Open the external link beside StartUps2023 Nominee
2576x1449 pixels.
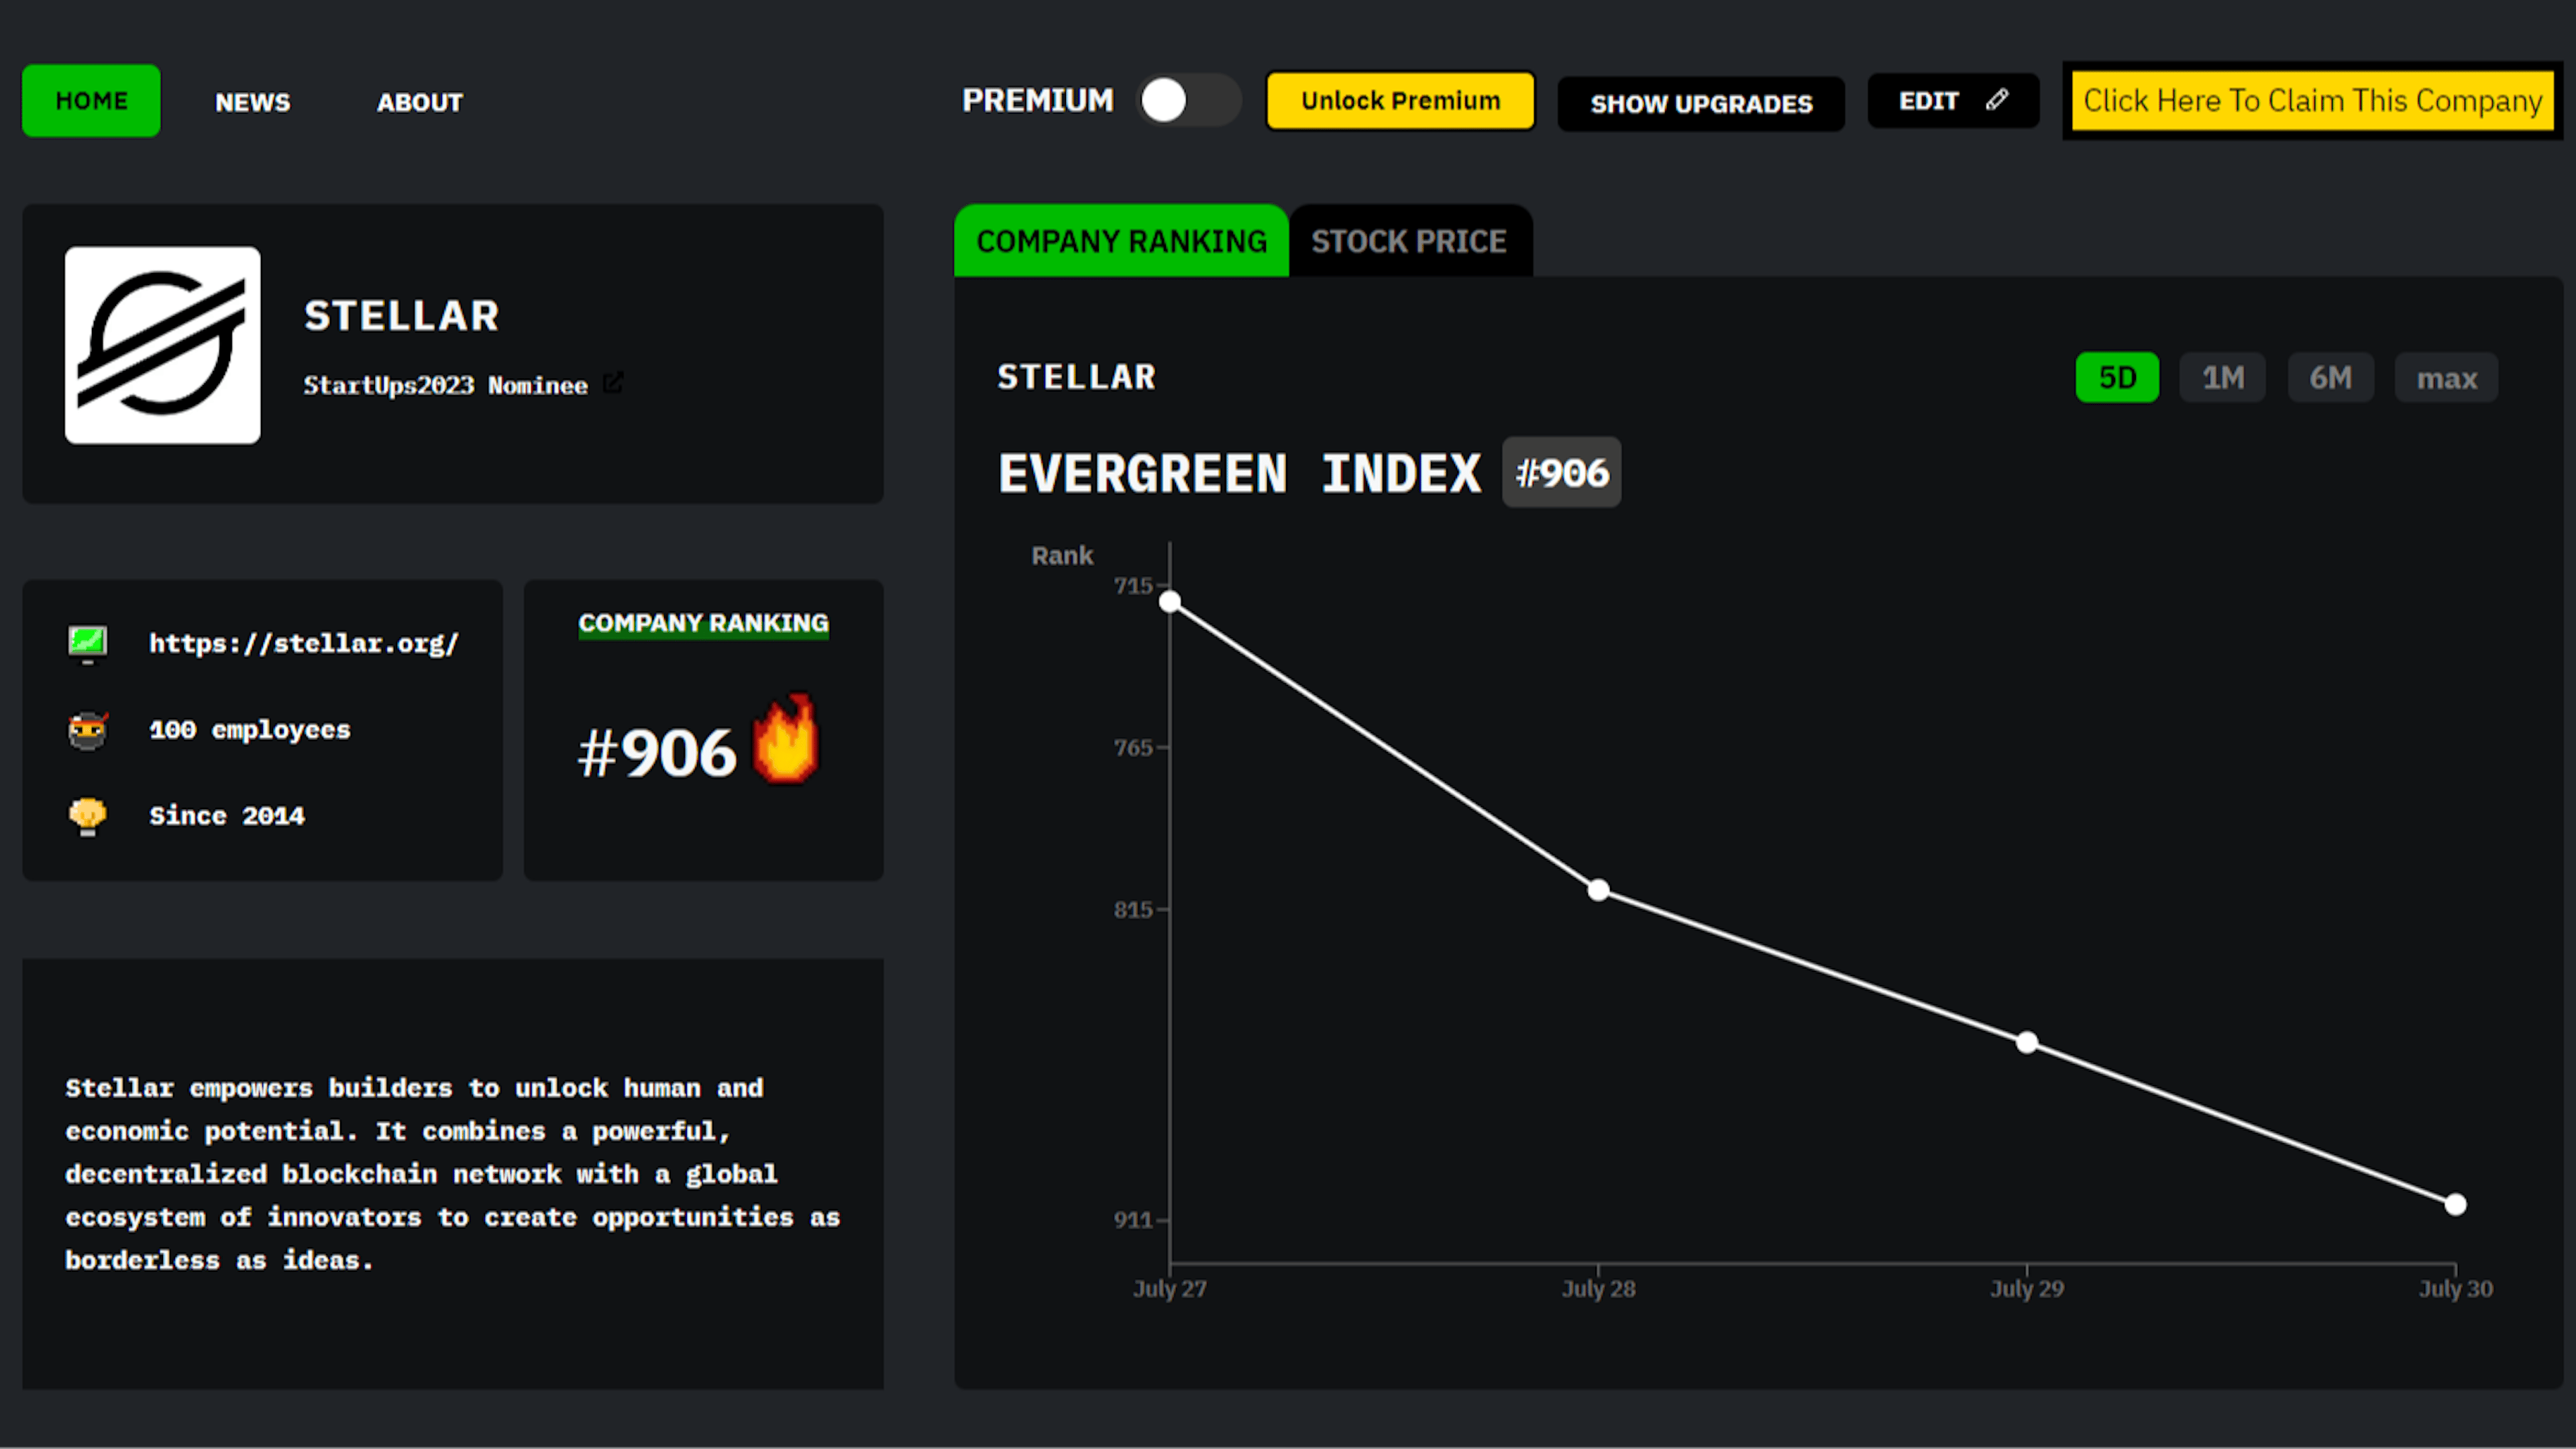point(613,383)
